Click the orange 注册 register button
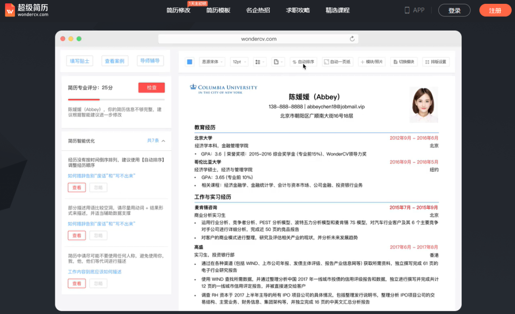The height and width of the screenshot is (314, 515). (495, 10)
